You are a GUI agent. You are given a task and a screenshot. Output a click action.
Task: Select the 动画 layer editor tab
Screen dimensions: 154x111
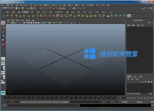coord(141,76)
